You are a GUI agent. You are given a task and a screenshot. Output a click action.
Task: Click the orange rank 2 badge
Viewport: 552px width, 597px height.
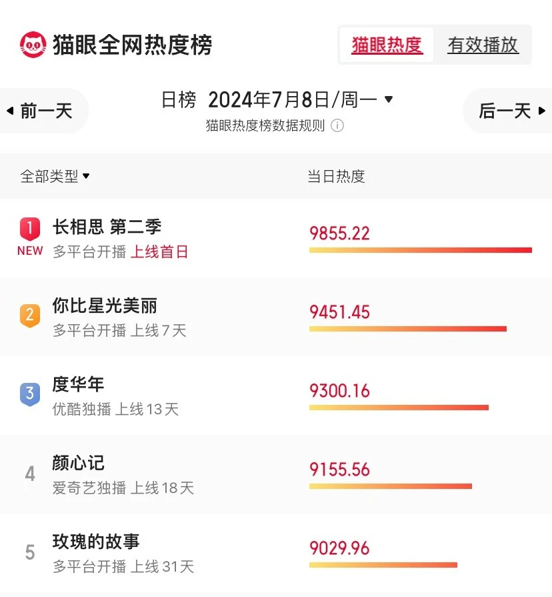tap(30, 314)
